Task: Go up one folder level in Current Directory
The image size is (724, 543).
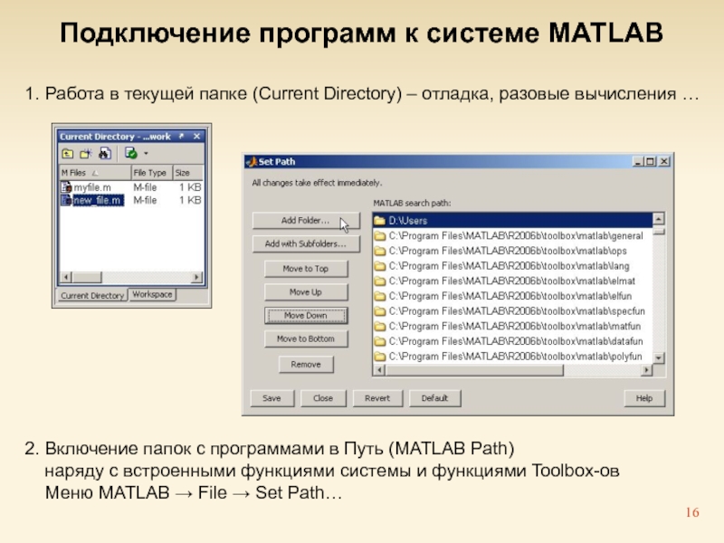Action: coord(67,153)
